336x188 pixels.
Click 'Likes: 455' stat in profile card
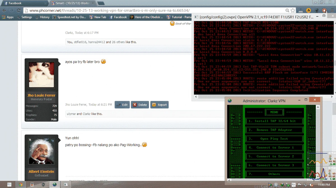click(41, 110)
